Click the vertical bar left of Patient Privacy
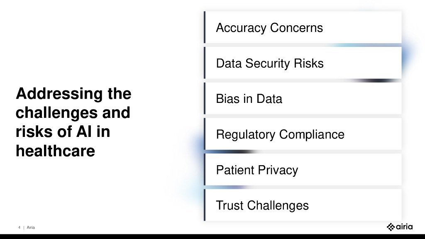Screen dimensions: 425x239 click(205, 170)
